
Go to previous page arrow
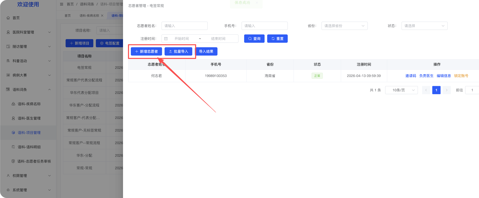[x=426, y=90]
